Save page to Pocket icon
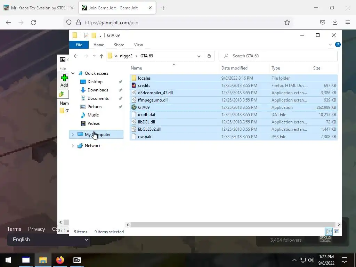 tap(322, 22)
